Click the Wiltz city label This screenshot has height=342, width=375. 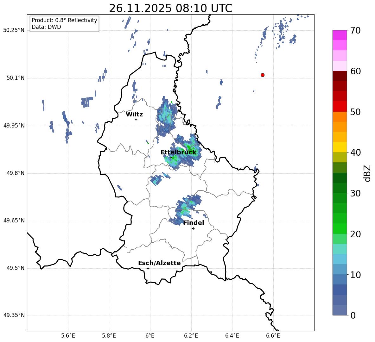click(x=134, y=115)
